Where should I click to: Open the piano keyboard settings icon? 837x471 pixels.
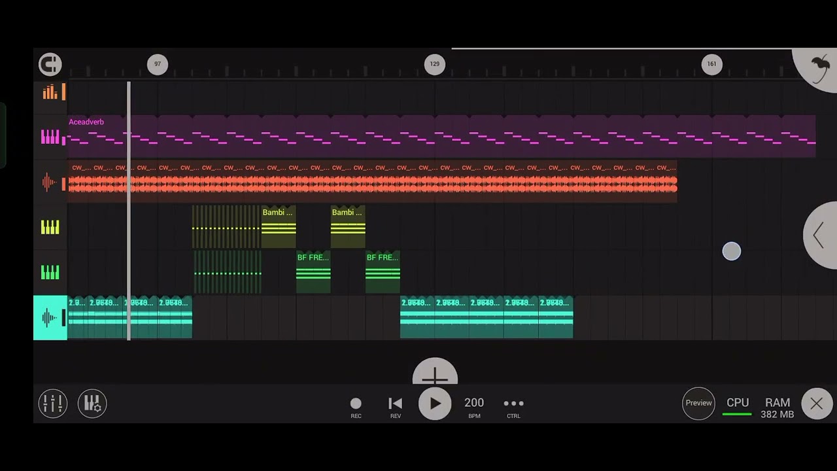pos(92,404)
